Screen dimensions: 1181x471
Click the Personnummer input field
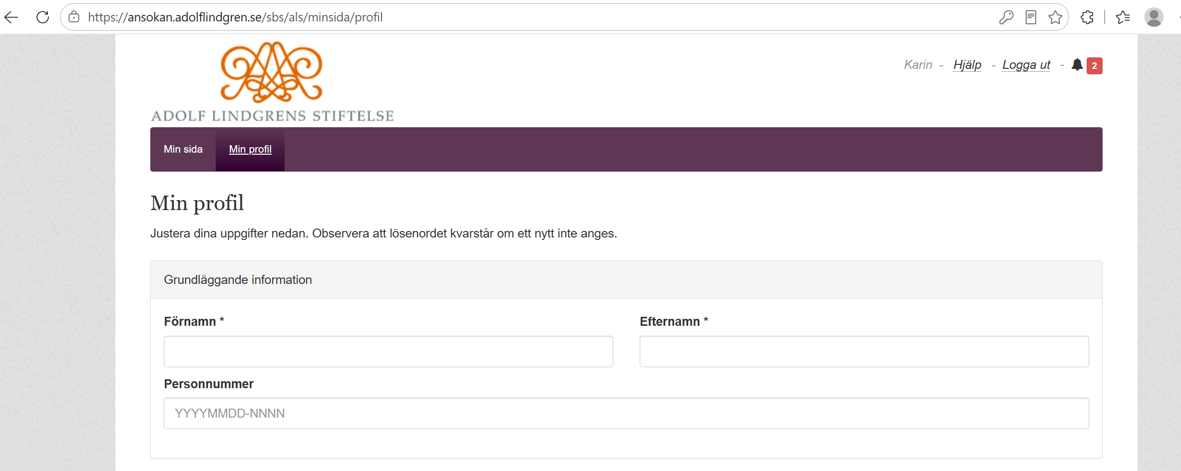626,414
